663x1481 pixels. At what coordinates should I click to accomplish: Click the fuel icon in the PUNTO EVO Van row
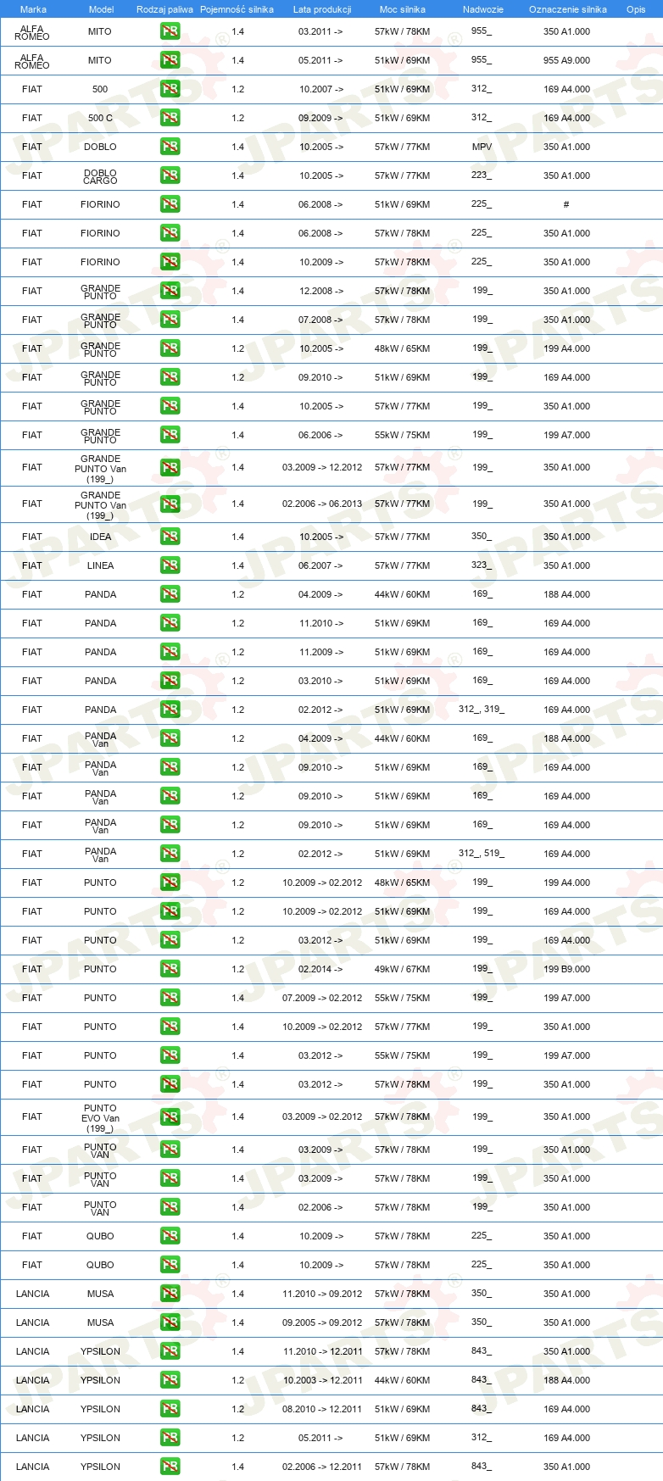click(170, 1116)
